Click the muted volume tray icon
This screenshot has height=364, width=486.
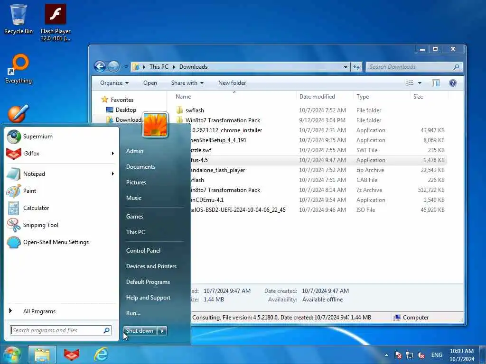click(x=421, y=355)
